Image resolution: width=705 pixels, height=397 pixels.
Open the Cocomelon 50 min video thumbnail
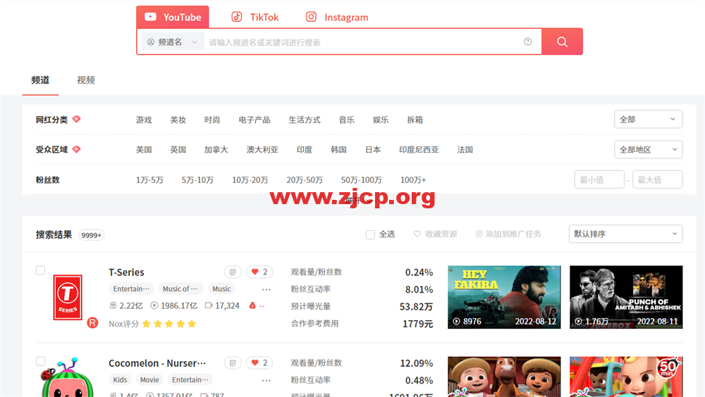tap(626, 377)
